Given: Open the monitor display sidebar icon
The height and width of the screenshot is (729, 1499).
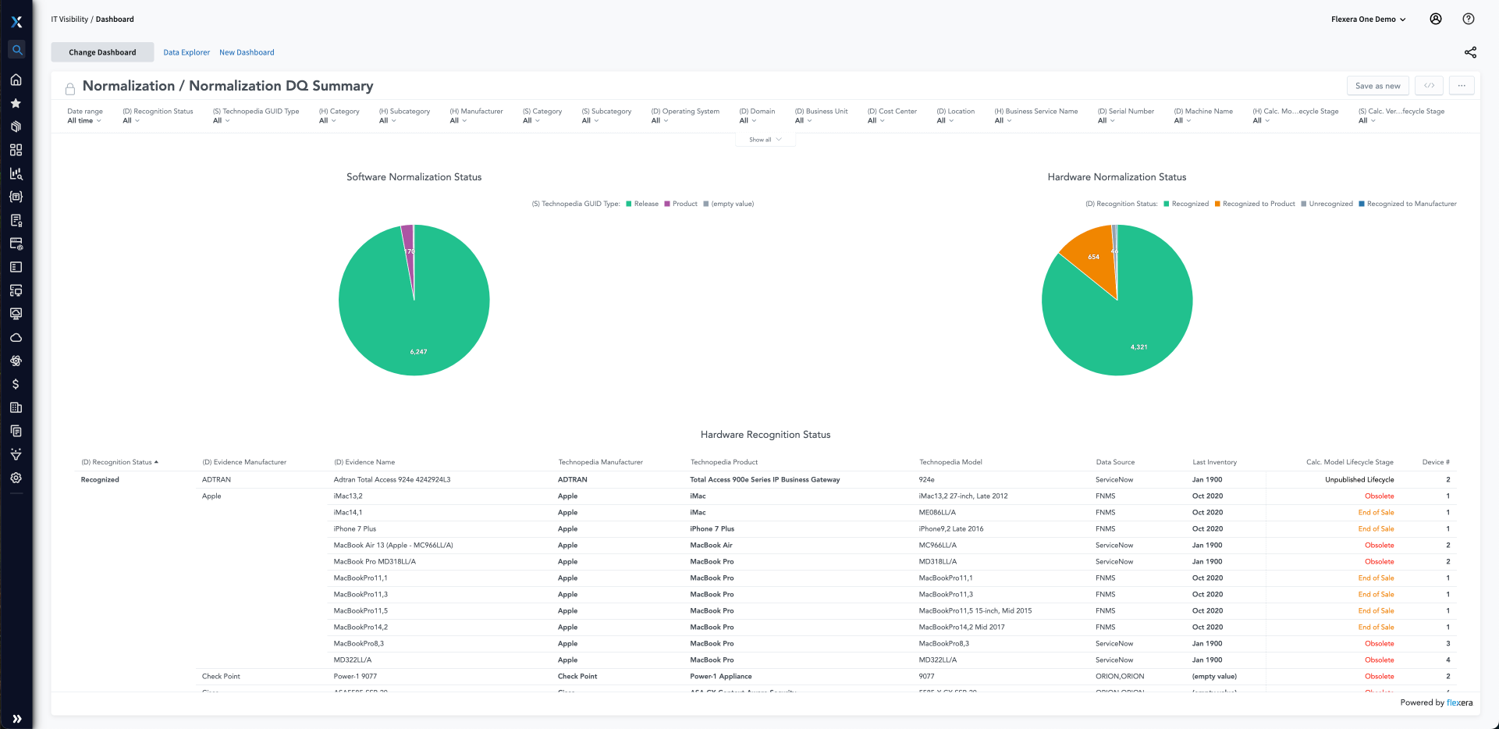Looking at the screenshot, I should tap(16, 314).
